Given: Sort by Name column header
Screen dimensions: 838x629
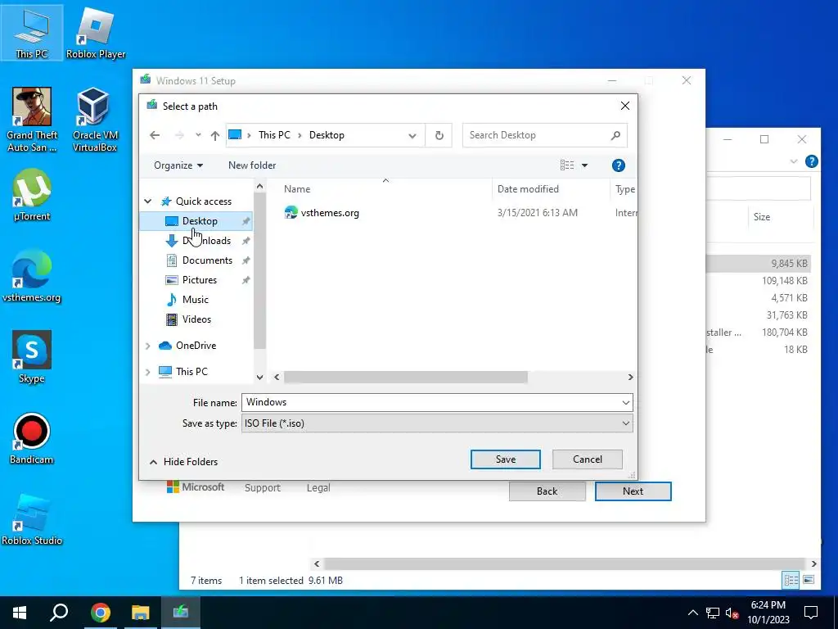Looking at the screenshot, I should (x=297, y=189).
